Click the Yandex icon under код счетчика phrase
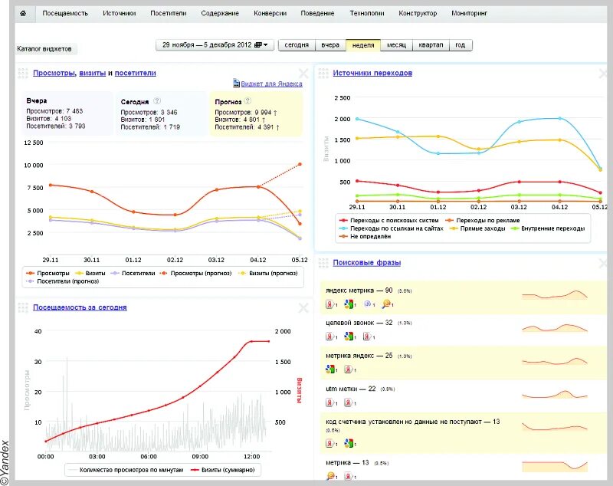 tap(330, 443)
